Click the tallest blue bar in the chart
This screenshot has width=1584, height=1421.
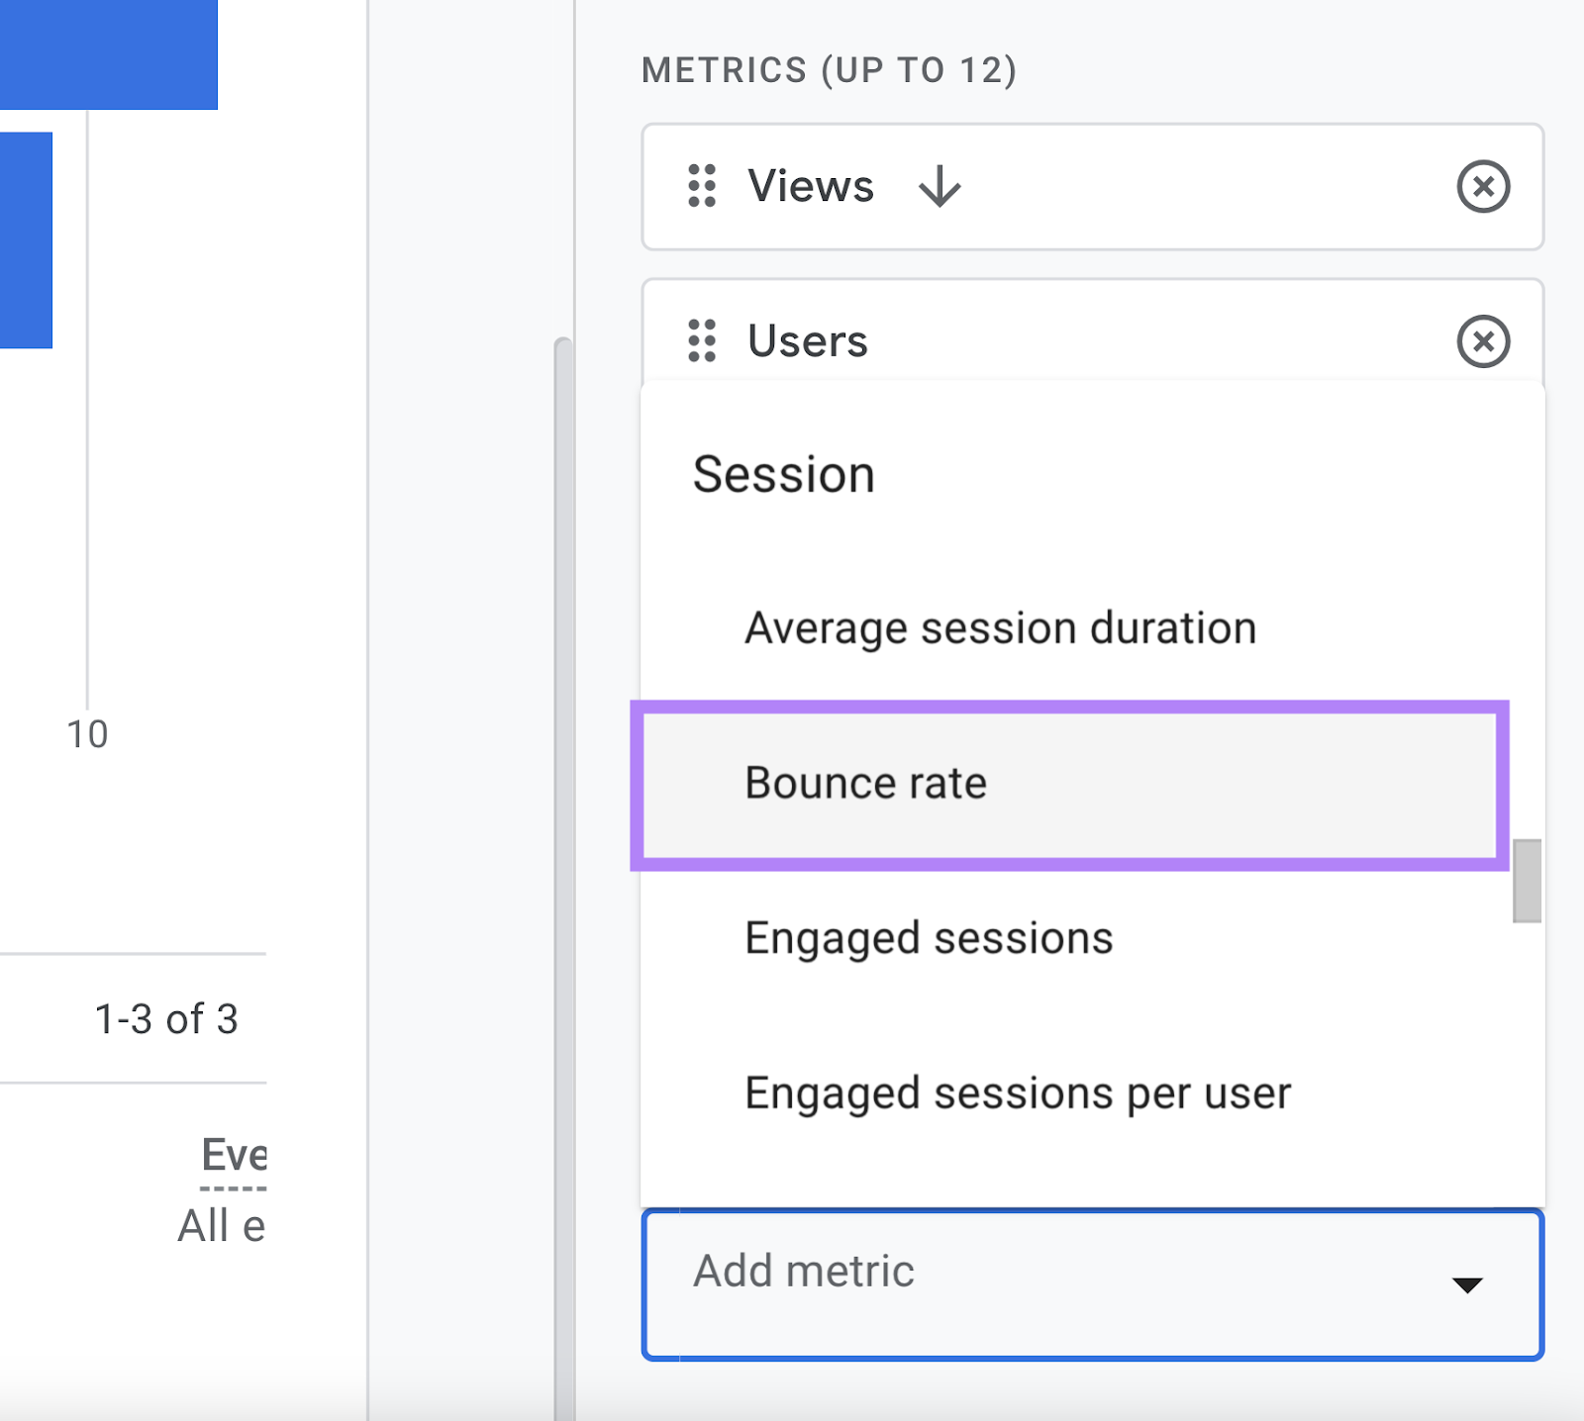(x=109, y=54)
